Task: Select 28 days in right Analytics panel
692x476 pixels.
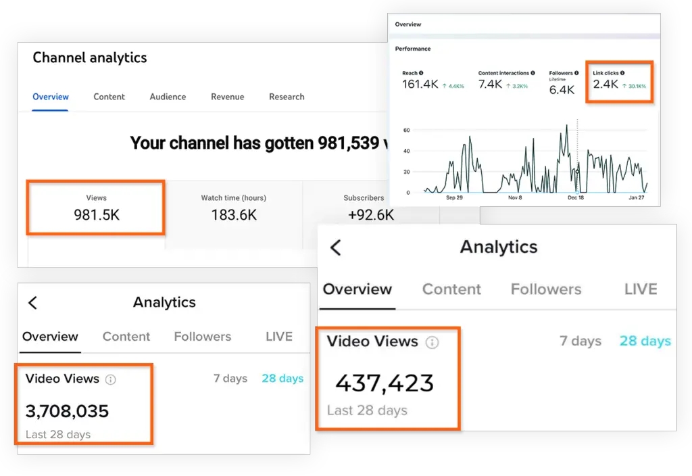Action: [x=645, y=341]
